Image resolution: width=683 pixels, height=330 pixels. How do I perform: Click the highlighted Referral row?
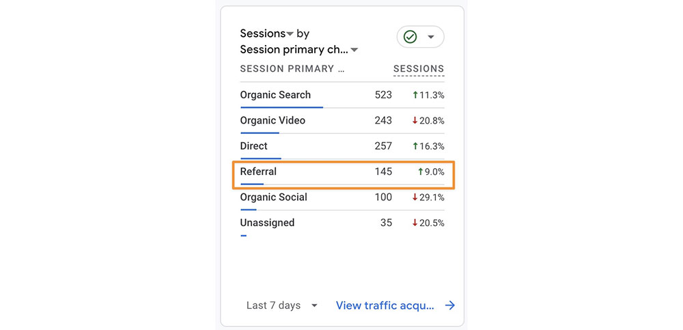258,171
